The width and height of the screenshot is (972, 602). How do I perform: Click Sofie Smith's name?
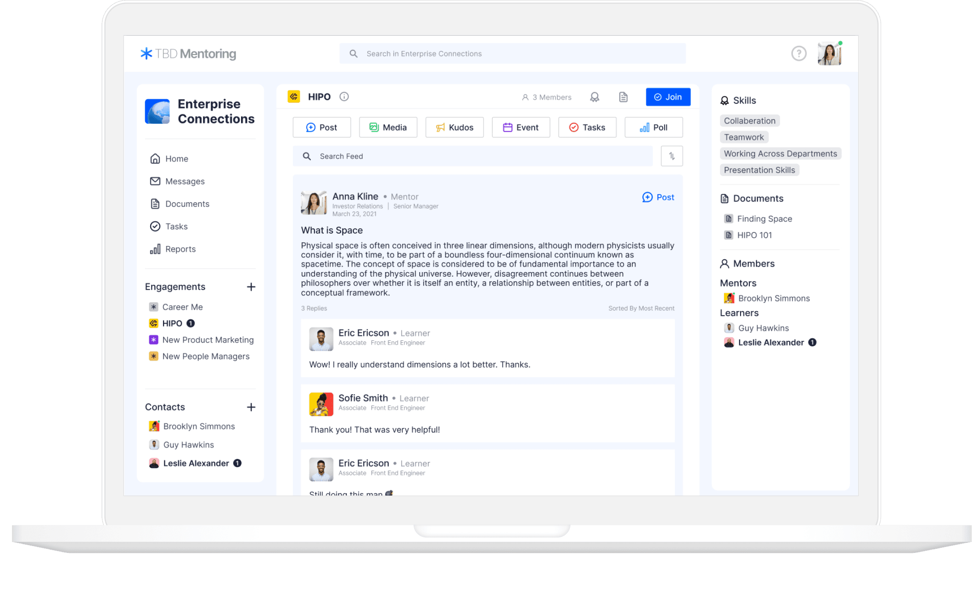[363, 398]
